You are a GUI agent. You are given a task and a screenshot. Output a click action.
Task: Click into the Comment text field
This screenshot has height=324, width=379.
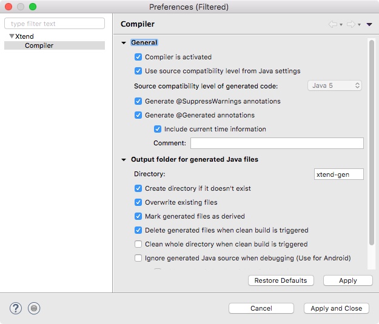277,143
